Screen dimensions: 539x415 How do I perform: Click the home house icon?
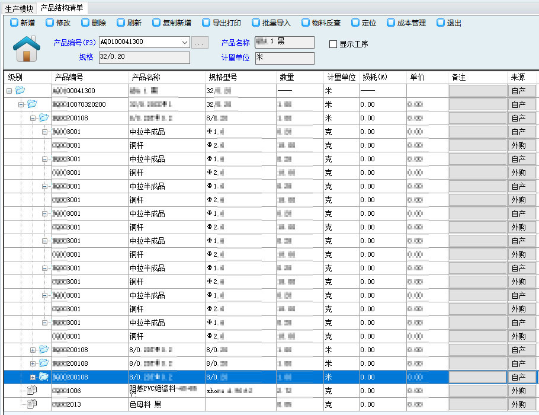point(26,49)
